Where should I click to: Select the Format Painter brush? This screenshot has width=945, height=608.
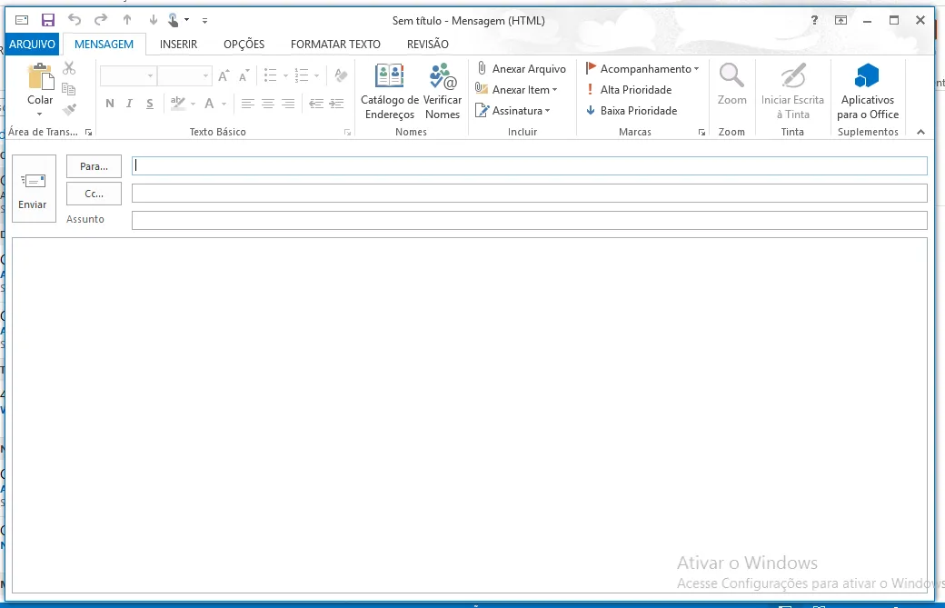[x=69, y=110]
